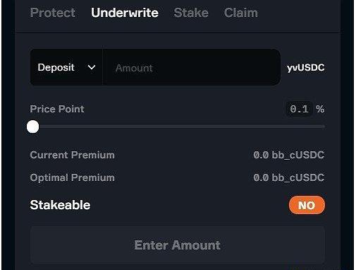356x270 pixels.
Task: Go to the Claim tab
Action: pyautogui.click(x=241, y=13)
